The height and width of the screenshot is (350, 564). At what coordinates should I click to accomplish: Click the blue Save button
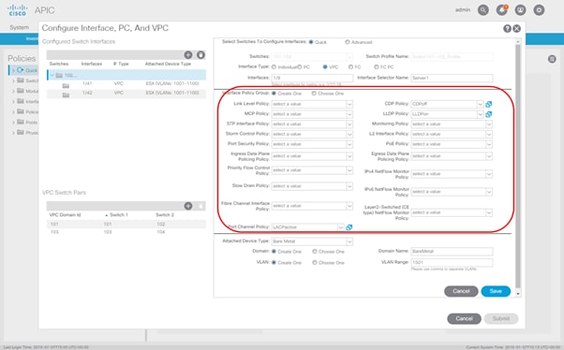click(496, 291)
